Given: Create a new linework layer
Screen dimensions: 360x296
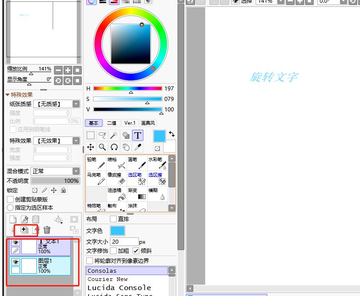Looking at the screenshot, I should pyautogui.click(x=25, y=220).
